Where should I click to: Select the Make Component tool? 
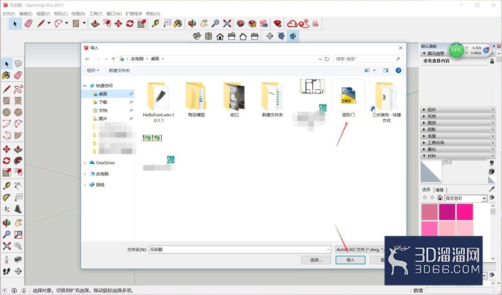pyautogui.click(x=18, y=64)
